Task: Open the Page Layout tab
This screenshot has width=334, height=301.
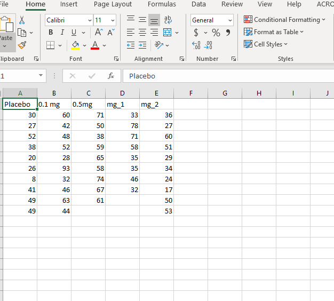Action: click(113, 4)
